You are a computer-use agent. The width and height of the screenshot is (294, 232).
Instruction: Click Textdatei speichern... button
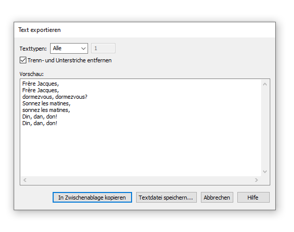166,198
